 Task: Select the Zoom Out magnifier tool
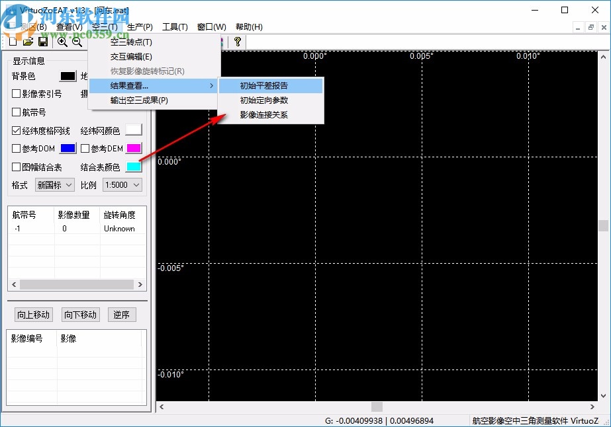pos(76,41)
